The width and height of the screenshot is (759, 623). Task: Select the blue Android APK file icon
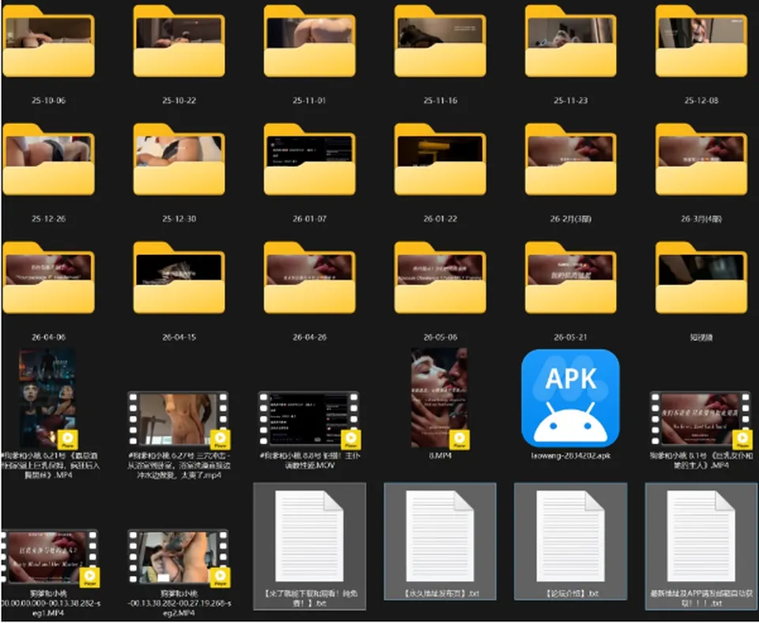tap(571, 398)
